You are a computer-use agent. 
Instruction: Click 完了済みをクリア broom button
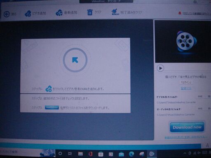coord(127,12)
